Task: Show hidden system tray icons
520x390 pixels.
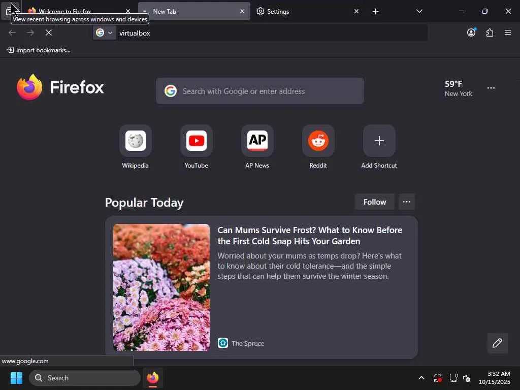Action: [x=421, y=378]
